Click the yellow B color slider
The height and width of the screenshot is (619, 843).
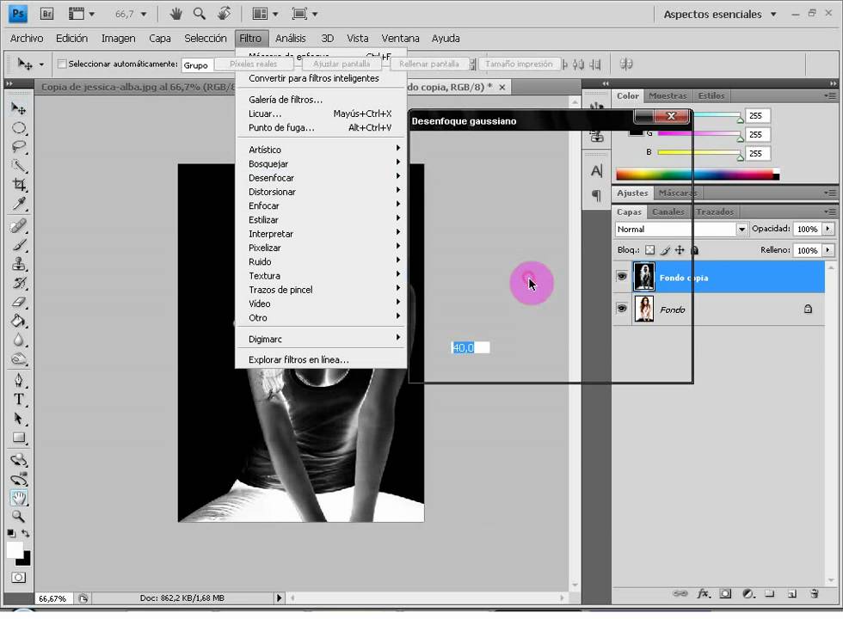(698, 153)
